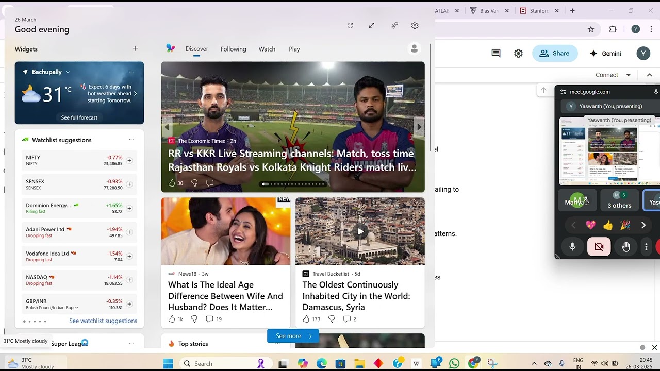Viewport: 660px width, 371px height.
Task: Add Vodafone Idea Ltd to watchlist
Action: [129, 256]
